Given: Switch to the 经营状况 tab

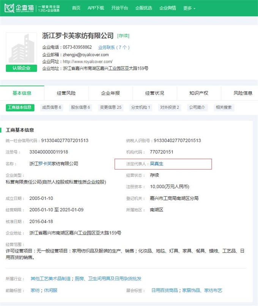Looking at the screenshot, I should pyautogui.click(x=154, y=93).
